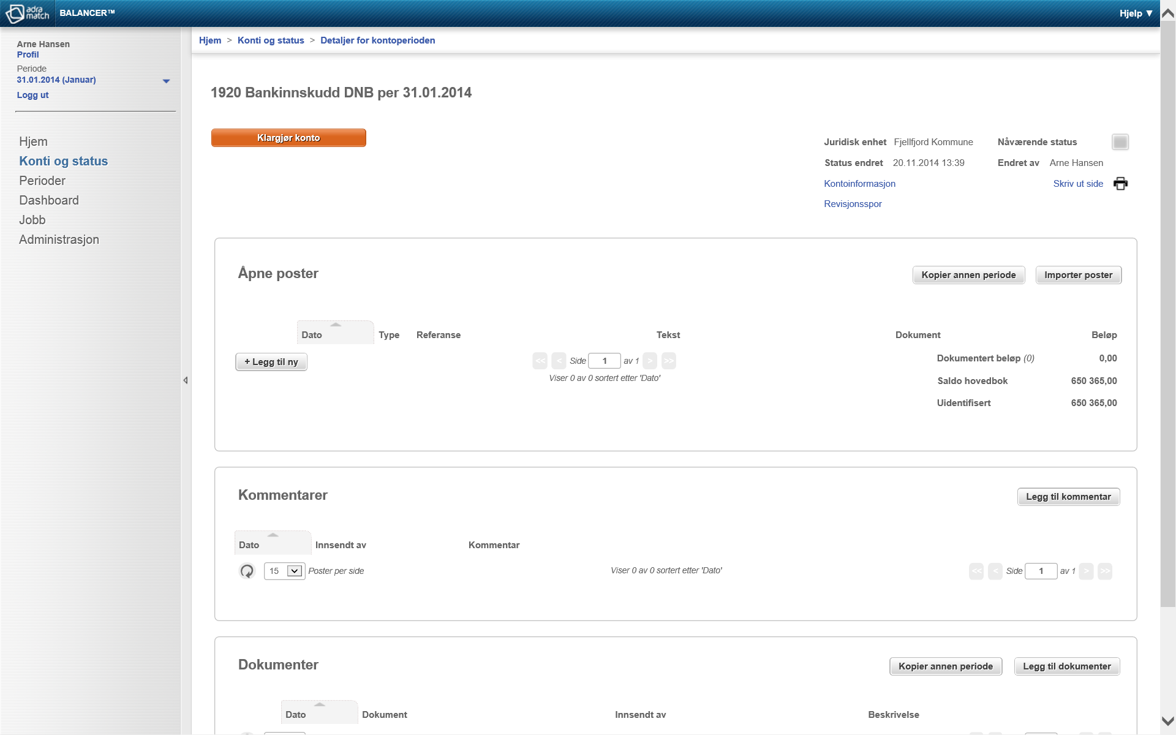Sort Dokumenter by Dato column

tap(319, 712)
